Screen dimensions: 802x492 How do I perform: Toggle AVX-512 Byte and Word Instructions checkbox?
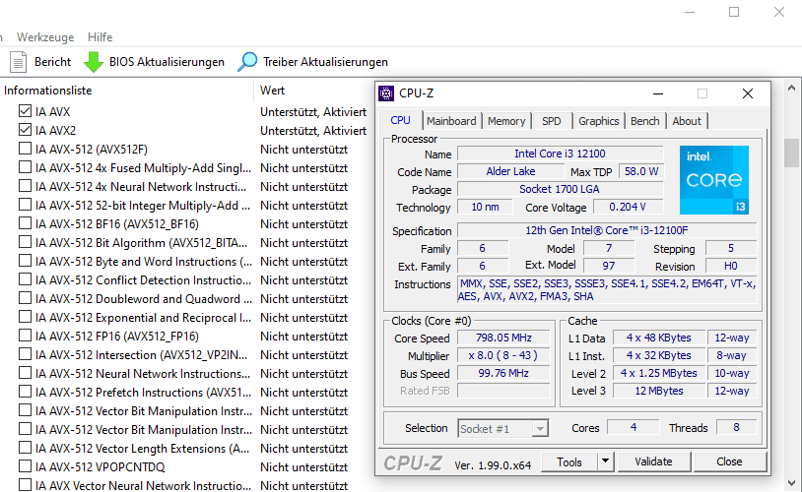25,261
